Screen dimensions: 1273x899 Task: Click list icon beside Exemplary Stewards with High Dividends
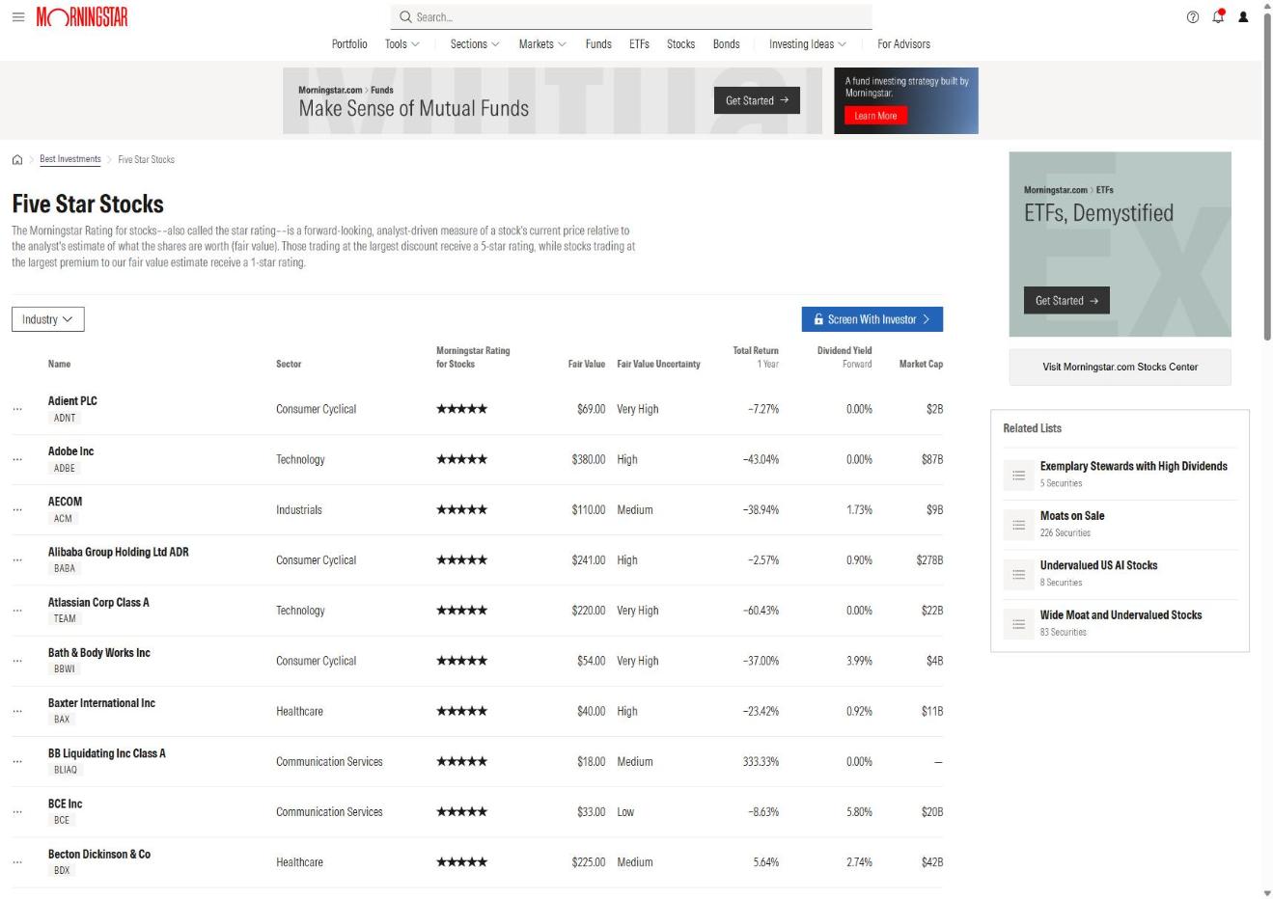[1018, 475]
